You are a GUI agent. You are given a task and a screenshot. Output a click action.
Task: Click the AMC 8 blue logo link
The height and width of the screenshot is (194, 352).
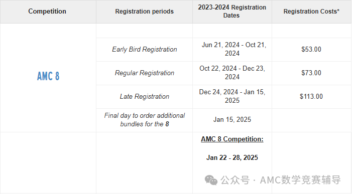coord(48,76)
